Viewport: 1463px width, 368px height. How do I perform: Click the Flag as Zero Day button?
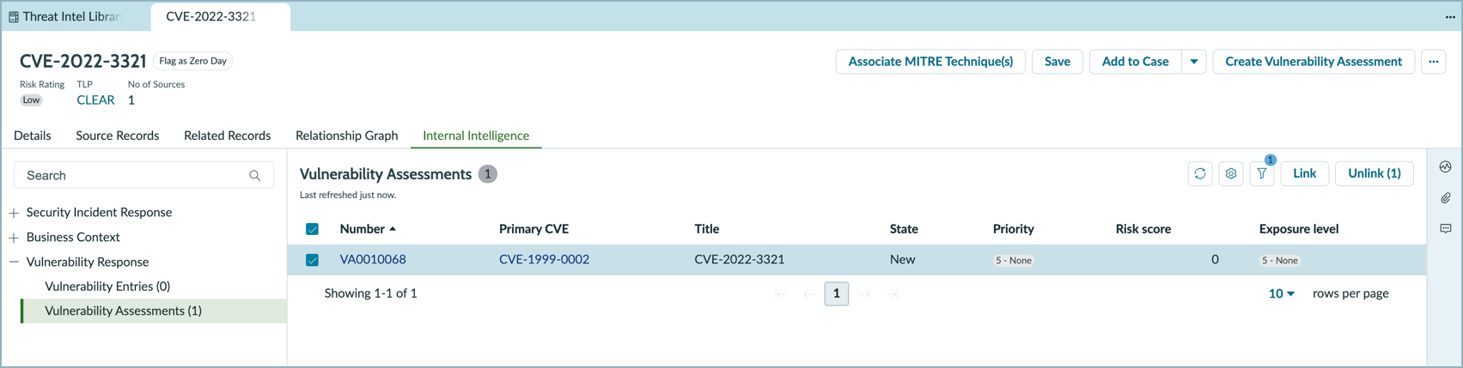pyautogui.click(x=193, y=61)
